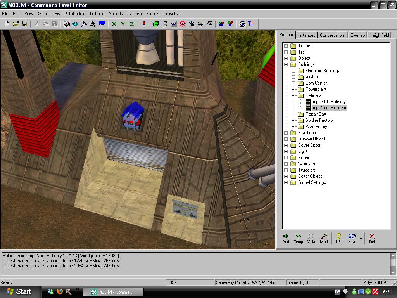This screenshot has width=397, height=298.
Task: Switch to the Instances tab
Action: click(306, 35)
